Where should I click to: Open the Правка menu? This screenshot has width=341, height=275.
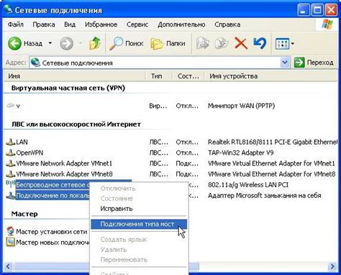(x=44, y=24)
